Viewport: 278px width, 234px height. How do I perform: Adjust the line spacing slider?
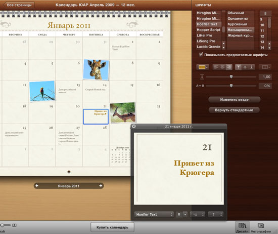tap(231, 76)
